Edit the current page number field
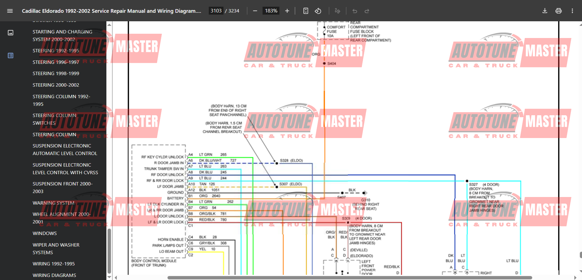 (x=216, y=10)
